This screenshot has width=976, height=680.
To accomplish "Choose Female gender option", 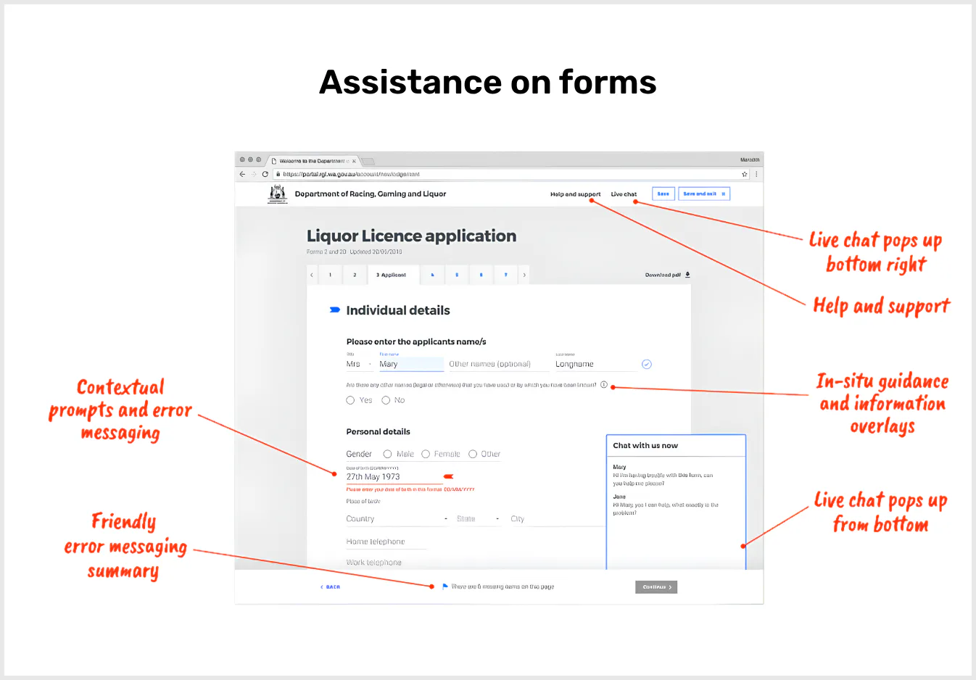I will click(426, 454).
